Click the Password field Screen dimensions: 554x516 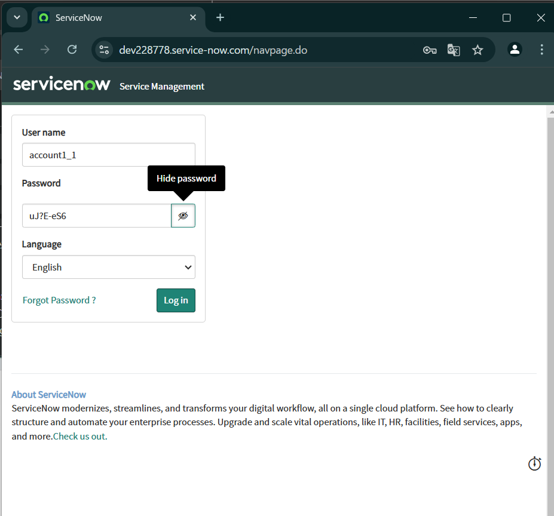pos(96,216)
